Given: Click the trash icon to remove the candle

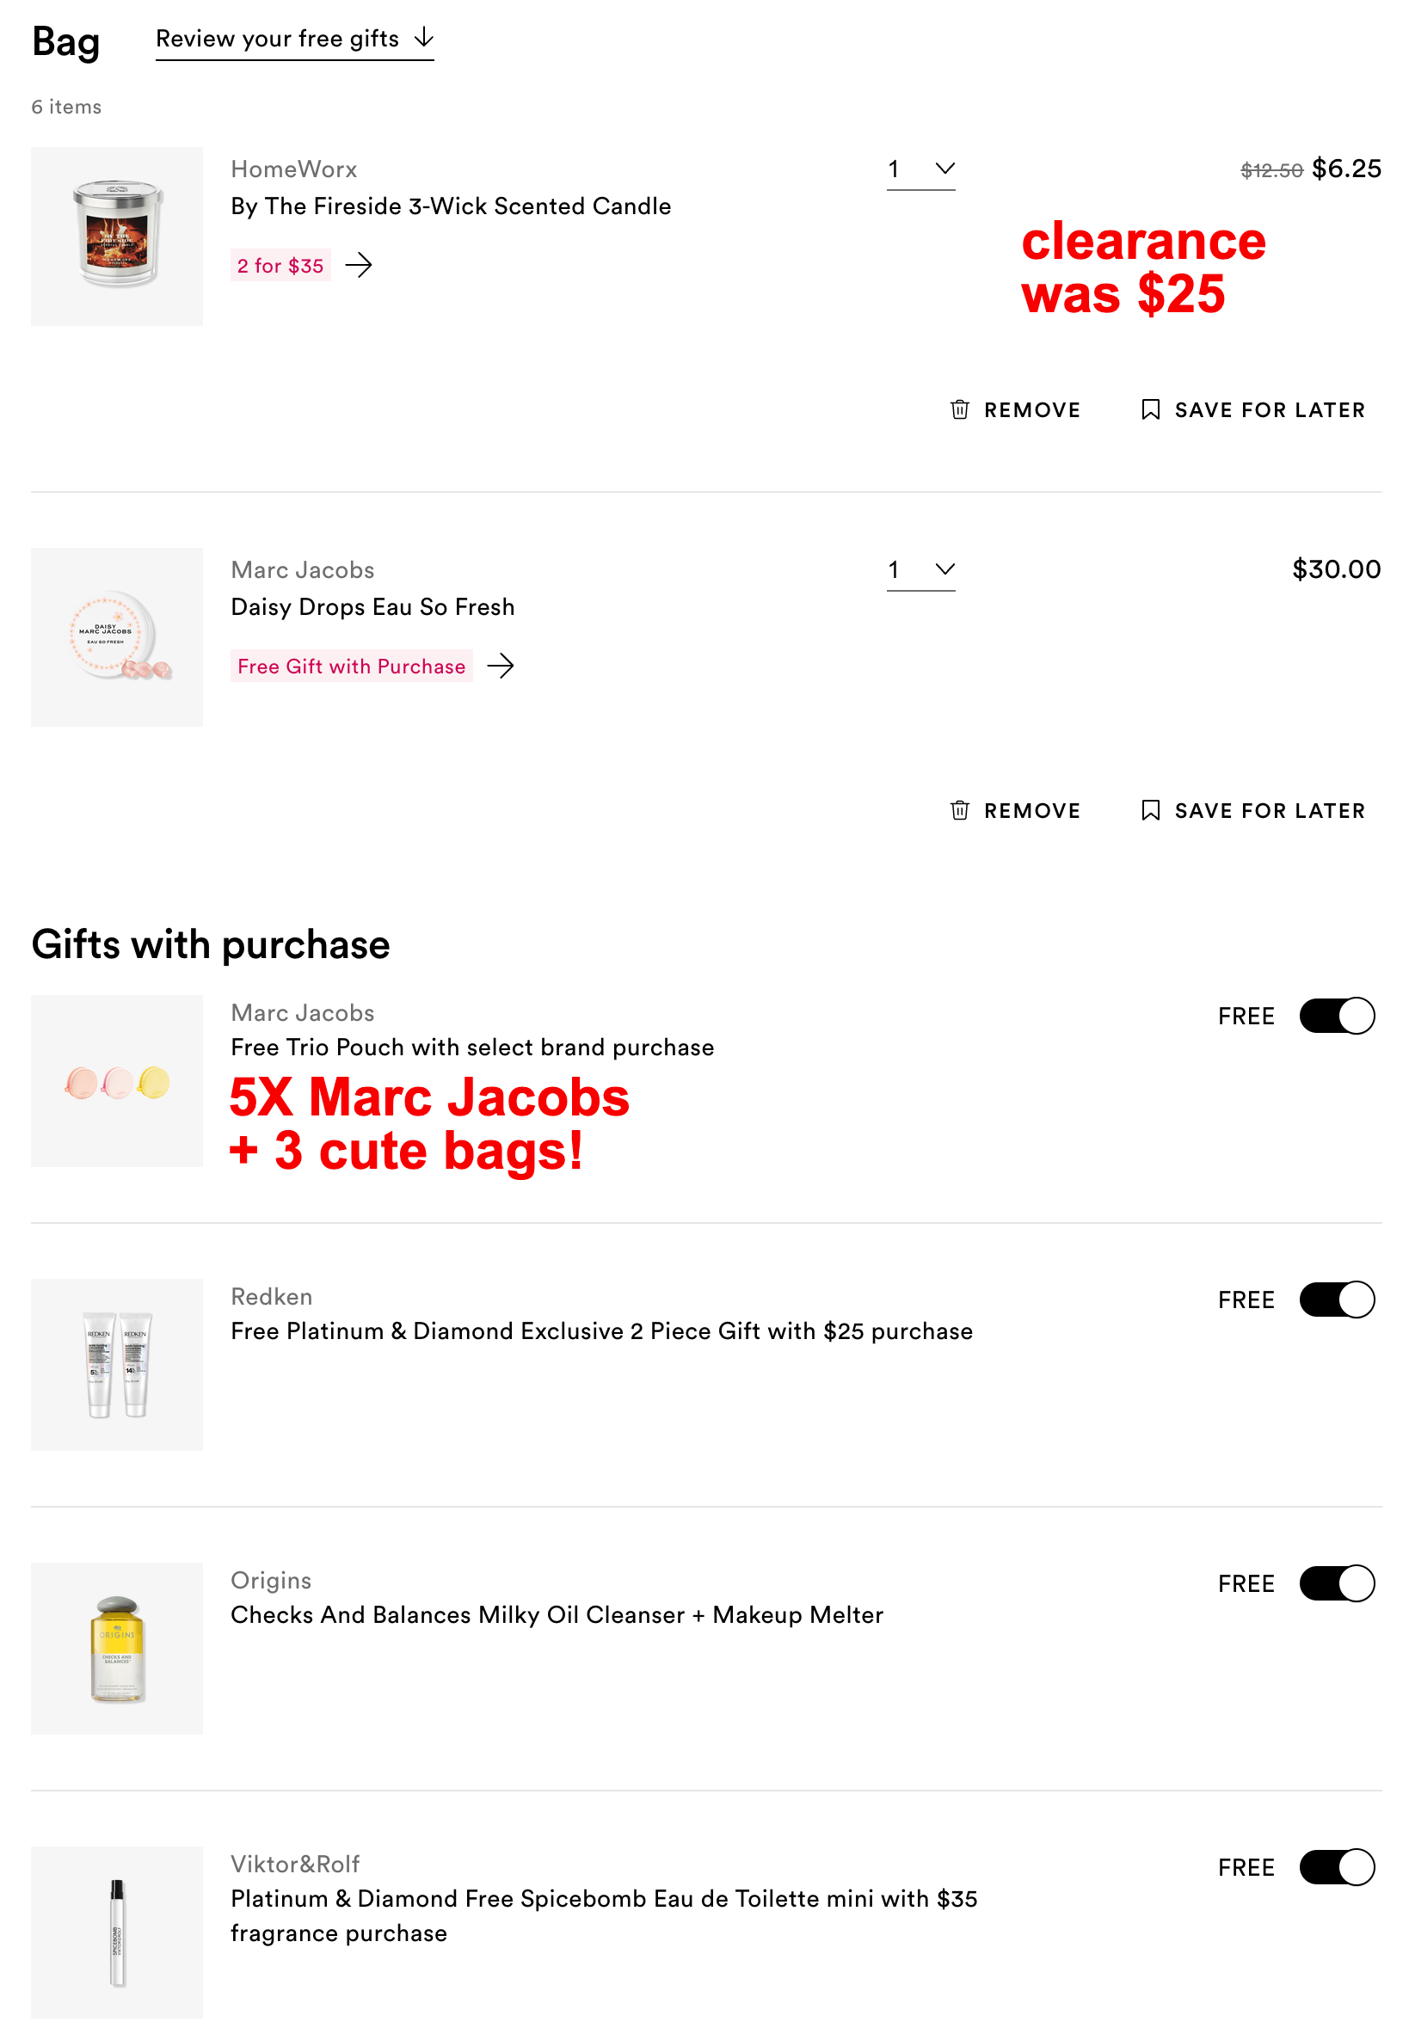Looking at the screenshot, I should click(960, 409).
